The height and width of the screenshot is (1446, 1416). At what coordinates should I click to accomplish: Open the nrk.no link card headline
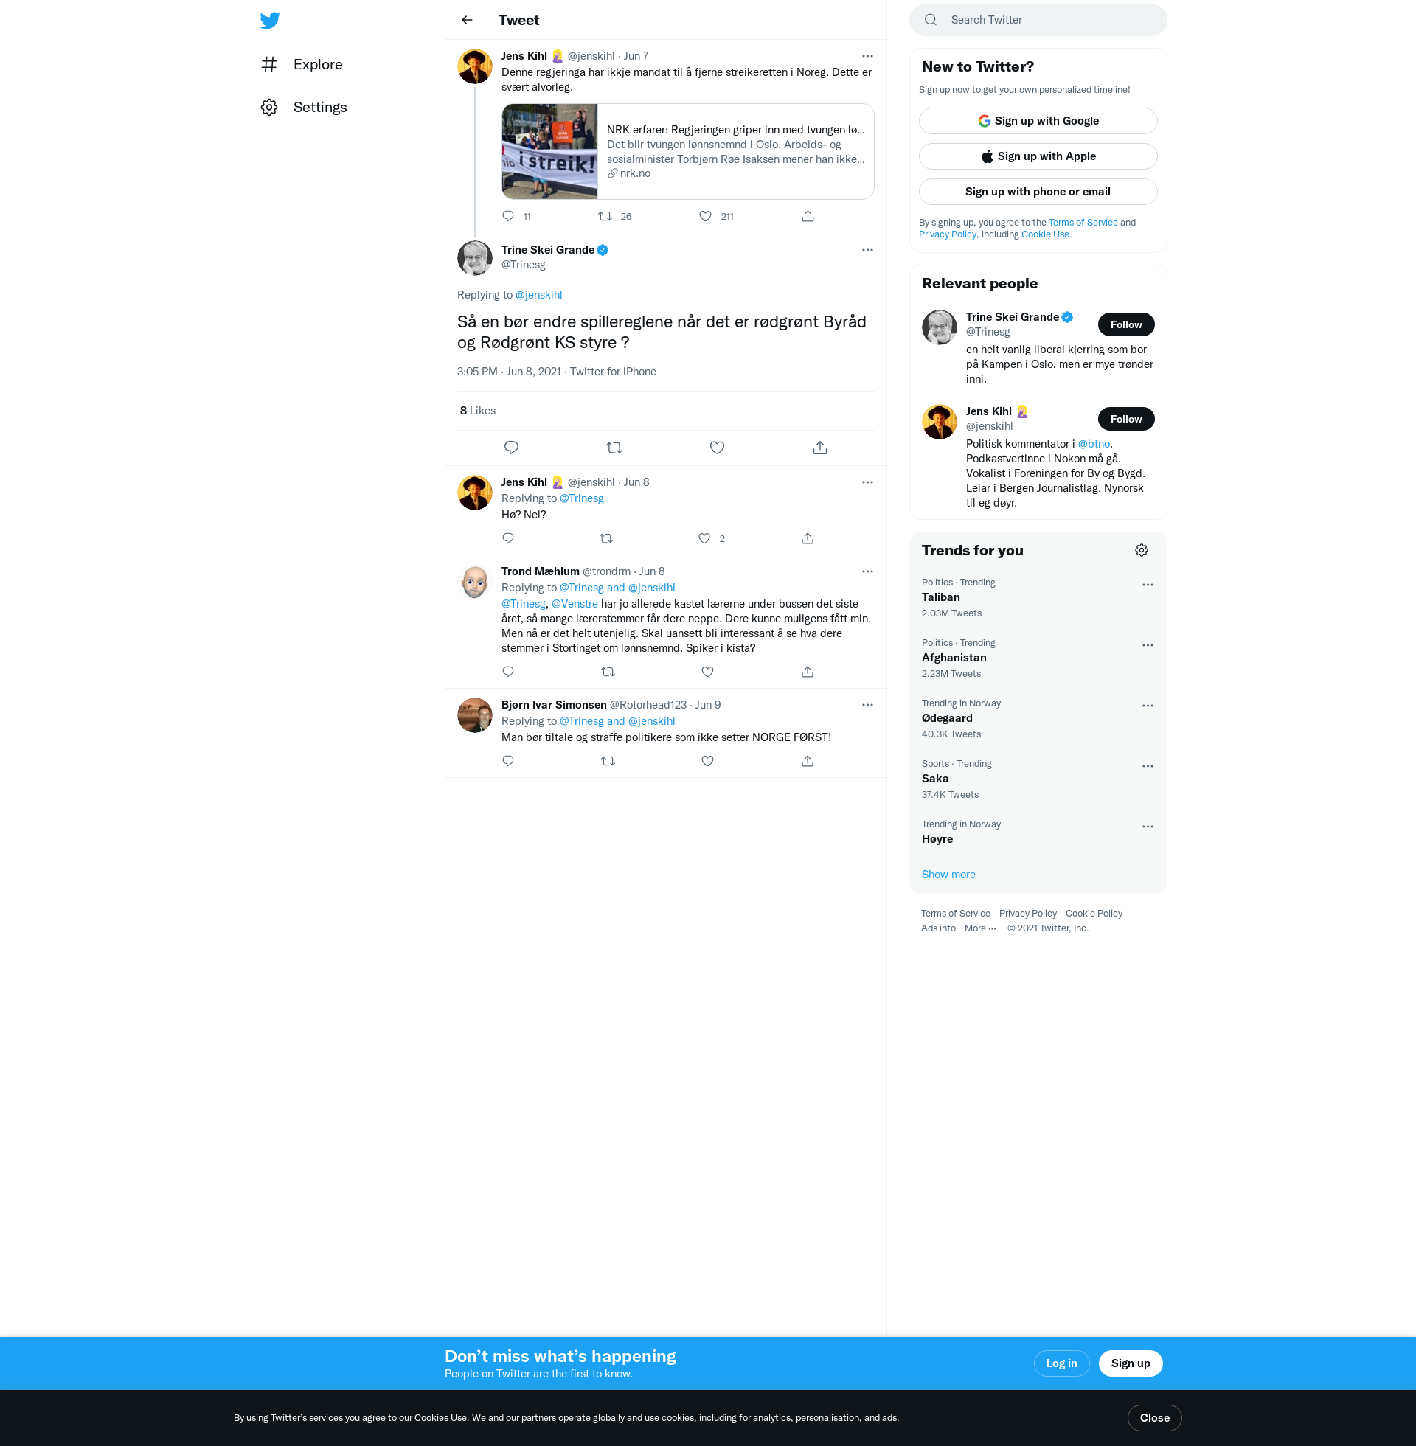735,129
